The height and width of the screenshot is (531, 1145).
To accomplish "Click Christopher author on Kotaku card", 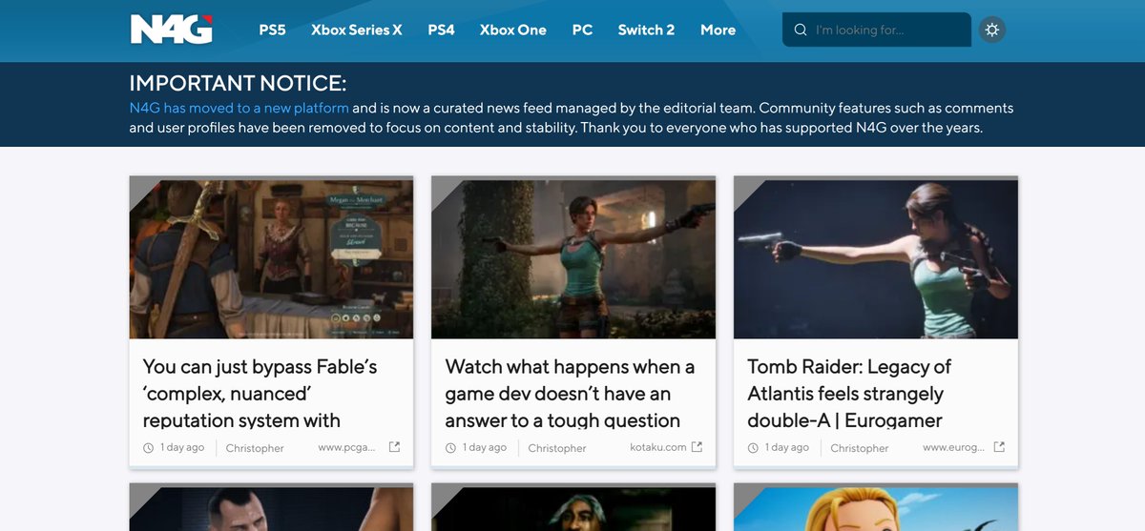I will click(557, 448).
